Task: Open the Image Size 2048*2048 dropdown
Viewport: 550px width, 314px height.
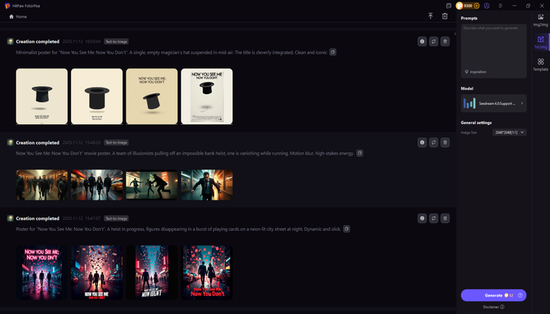Action: 510,133
